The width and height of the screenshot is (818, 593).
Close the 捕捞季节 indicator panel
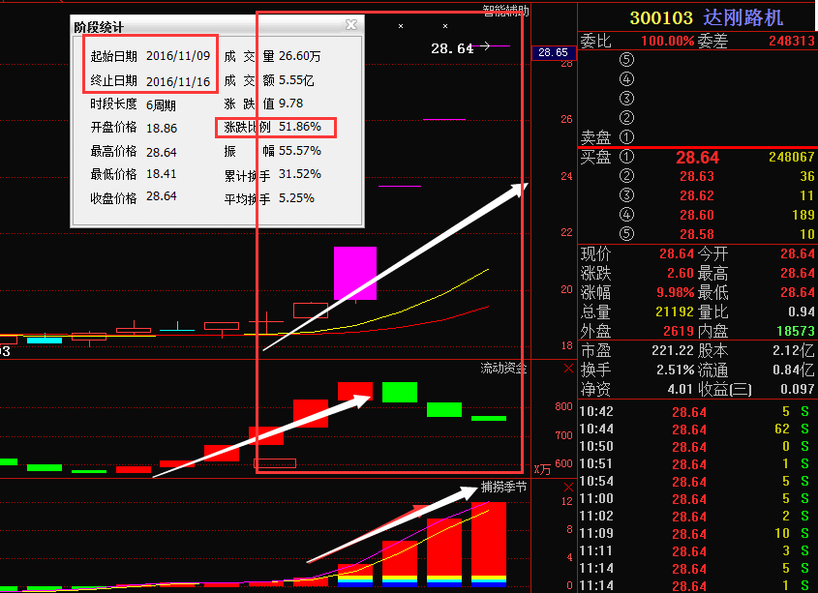click(x=567, y=488)
